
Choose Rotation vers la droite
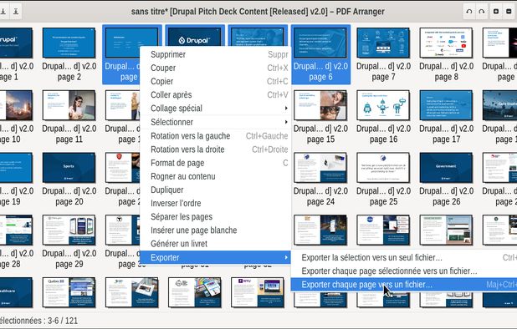[x=216, y=149]
